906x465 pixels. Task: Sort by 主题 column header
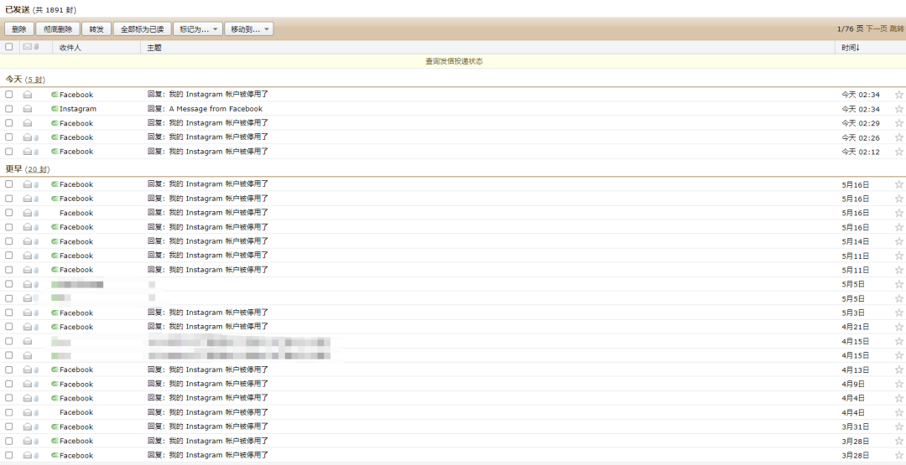click(154, 48)
